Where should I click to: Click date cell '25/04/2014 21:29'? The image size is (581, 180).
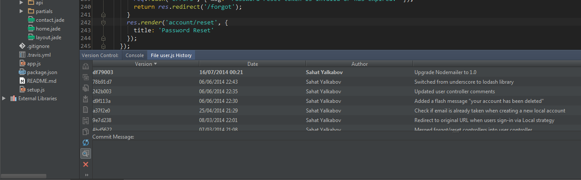218,111
